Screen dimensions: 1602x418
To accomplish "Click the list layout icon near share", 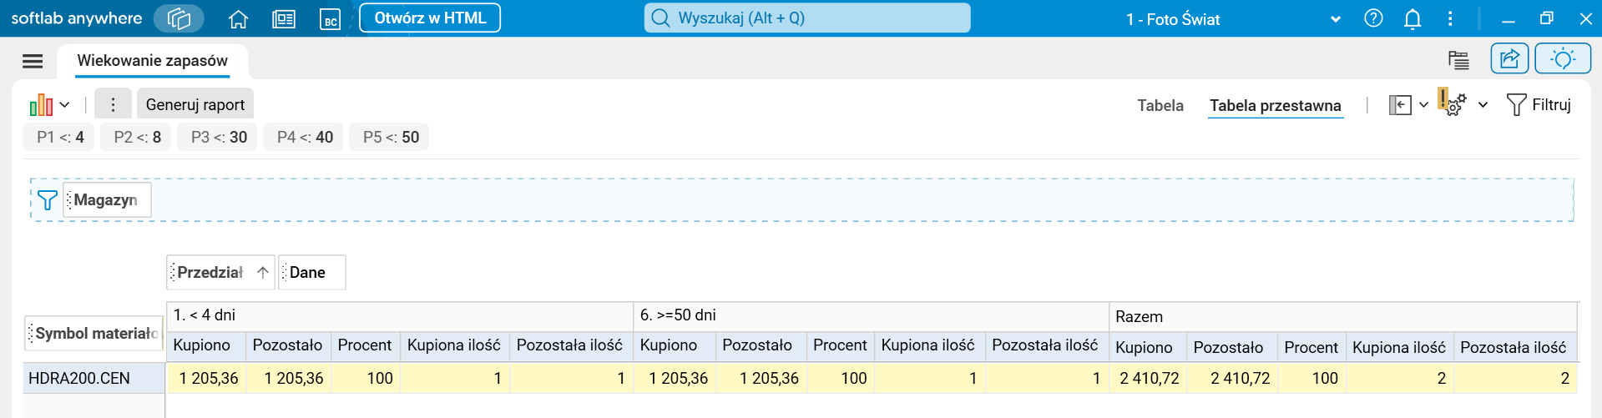I will [x=1458, y=60].
